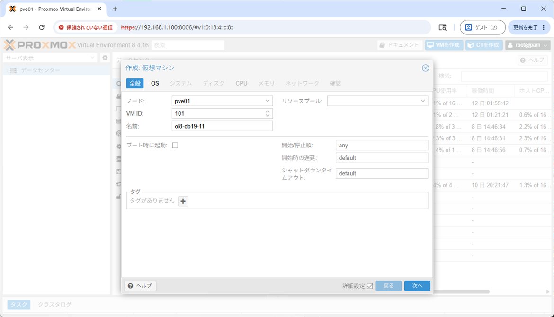Switch to the OS tab
Image resolution: width=554 pixels, height=317 pixels.
155,83
